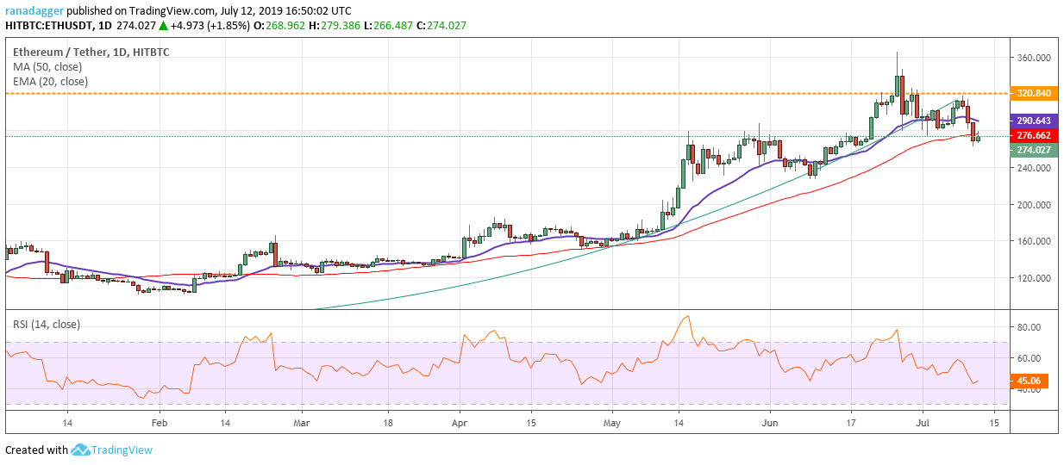Click the chart title 'Ethereum / Tether, 1D, HITBTC'
The height and width of the screenshot is (465, 1064).
coord(90,52)
